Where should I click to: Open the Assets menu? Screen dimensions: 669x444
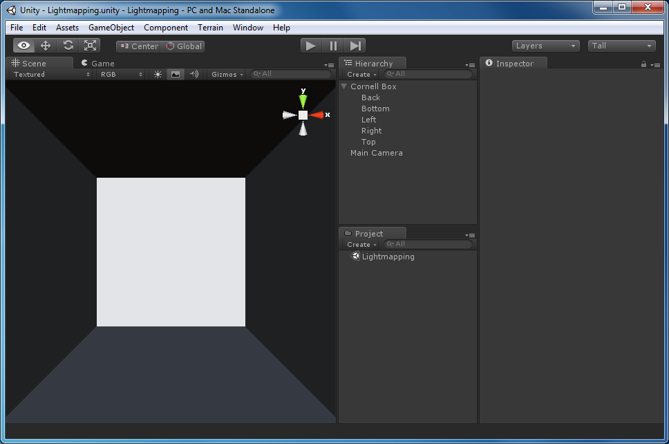click(x=68, y=28)
